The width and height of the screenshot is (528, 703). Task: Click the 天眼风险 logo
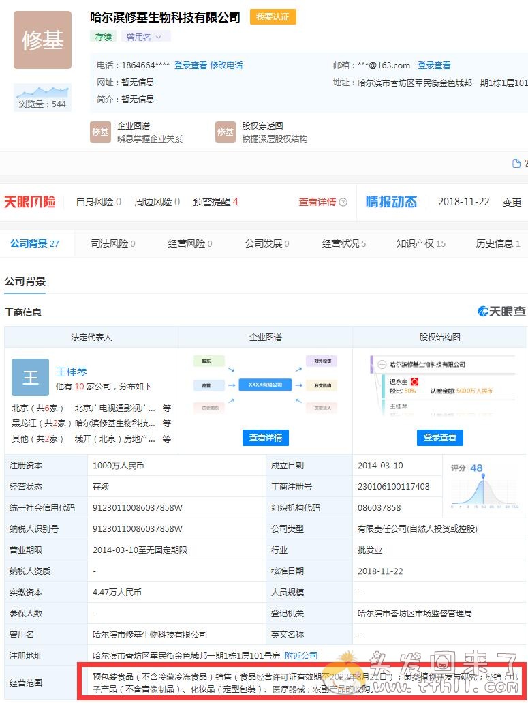pyautogui.click(x=30, y=202)
